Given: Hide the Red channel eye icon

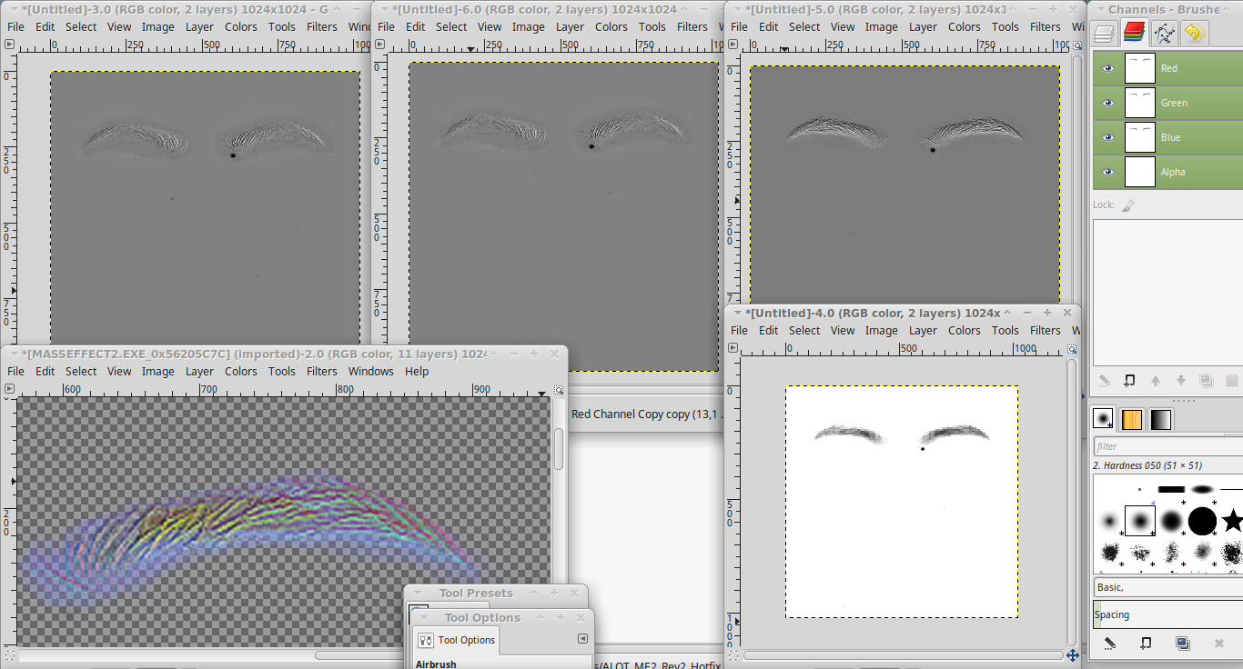Looking at the screenshot, I should click(1107, 68).
